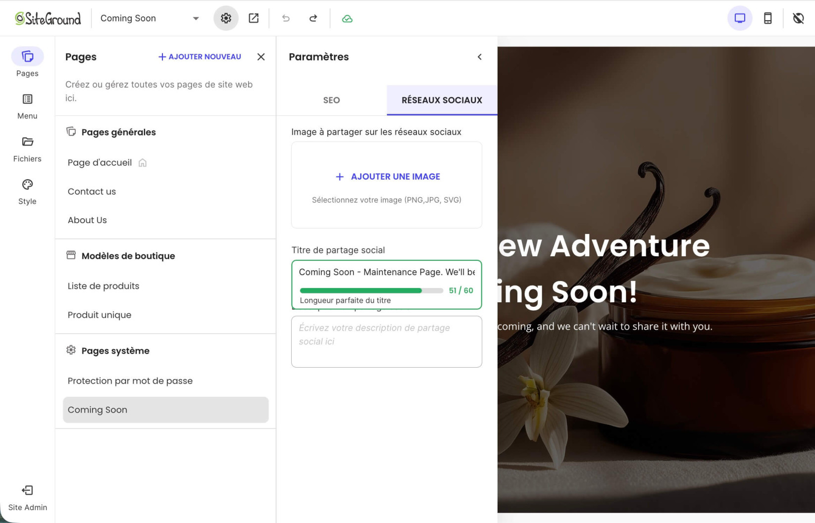This screenshot has height=523, width=815.
Task: Open page settings gear icon
Action: pos(226,18)
